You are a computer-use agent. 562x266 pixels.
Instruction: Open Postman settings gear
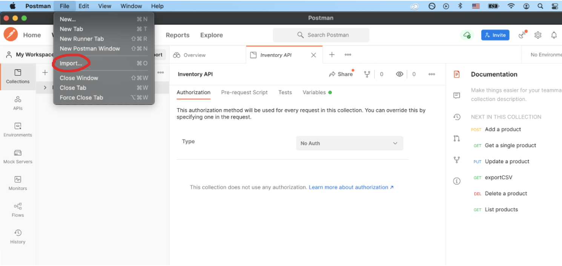(538, 35)
